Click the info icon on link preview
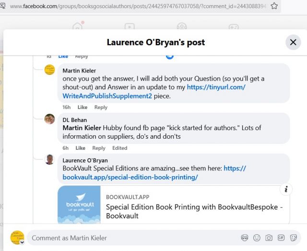This screenshot has height=251, width=307. [286, 189]
